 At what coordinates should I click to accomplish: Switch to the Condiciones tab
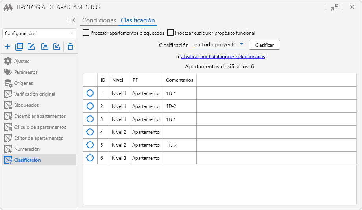99,20
